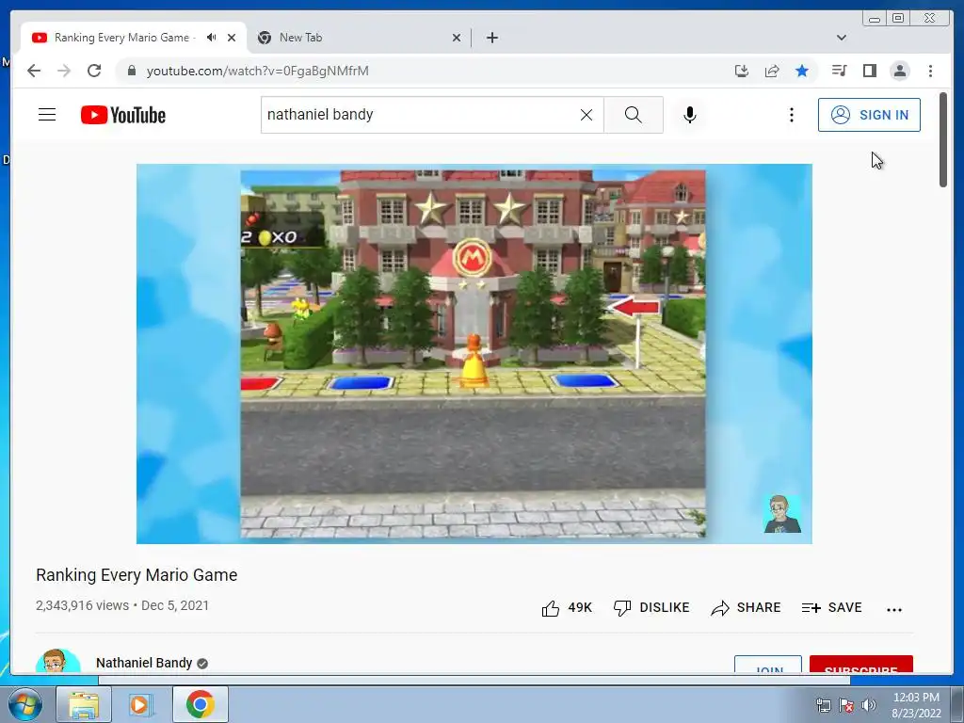Click the network icon in system tray
964x723 pixels.
823,705
